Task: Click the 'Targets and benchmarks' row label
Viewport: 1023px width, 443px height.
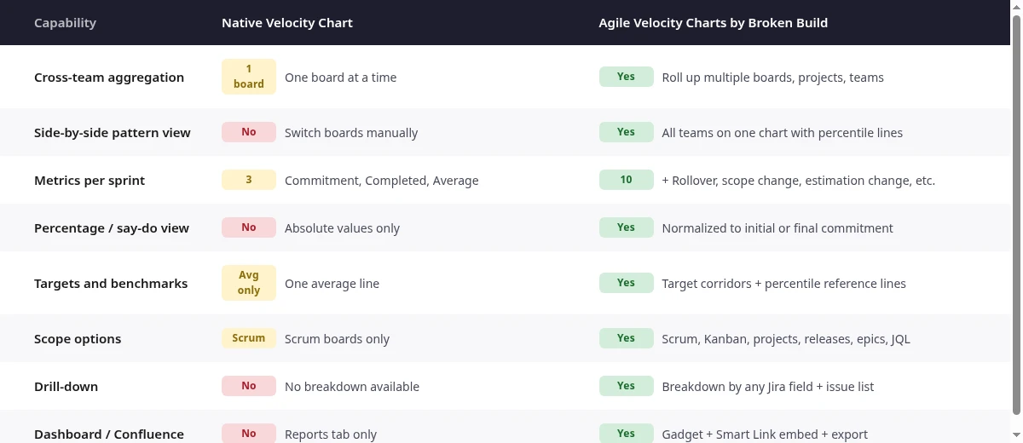Action: click(111, 284)
